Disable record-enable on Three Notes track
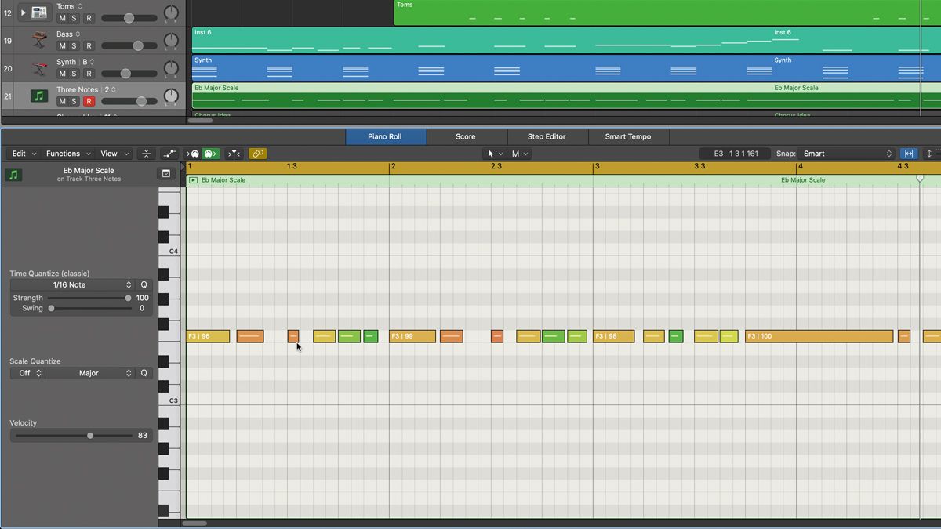The image size is (941, 529). click(x=89, y=100)
